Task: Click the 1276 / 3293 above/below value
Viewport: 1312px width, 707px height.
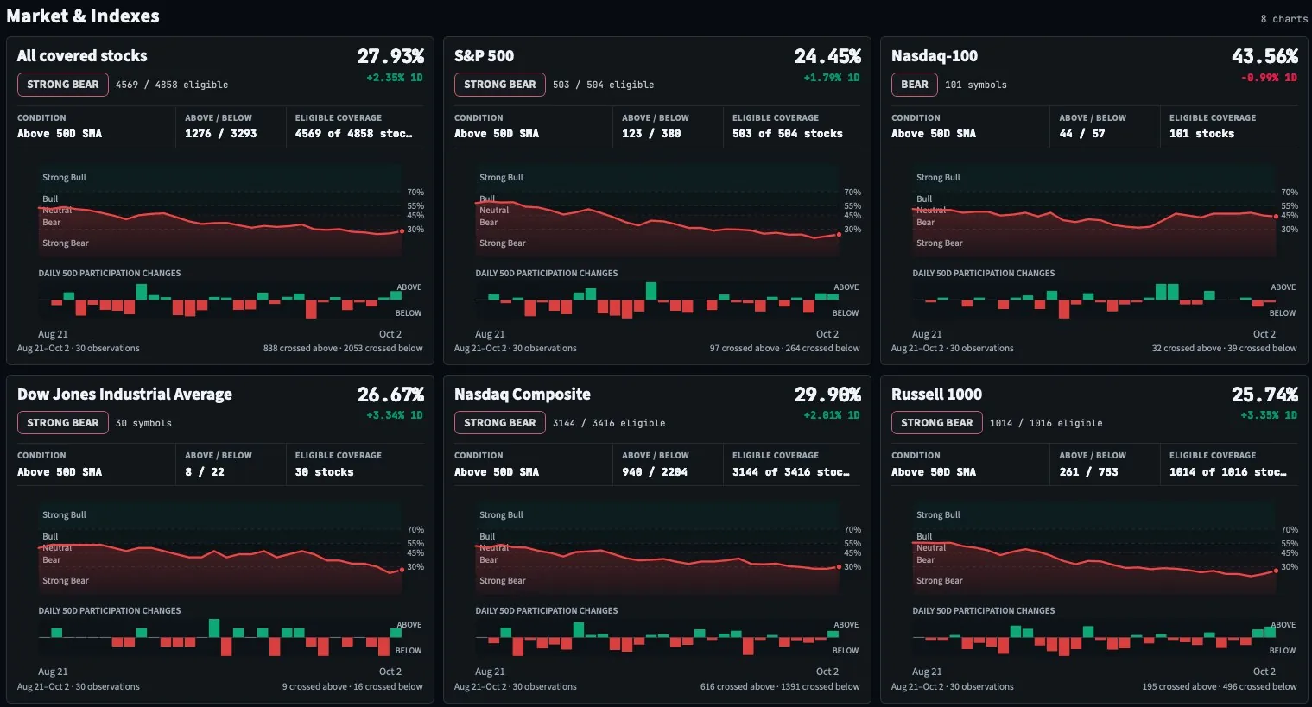Action: click(220, 134)
